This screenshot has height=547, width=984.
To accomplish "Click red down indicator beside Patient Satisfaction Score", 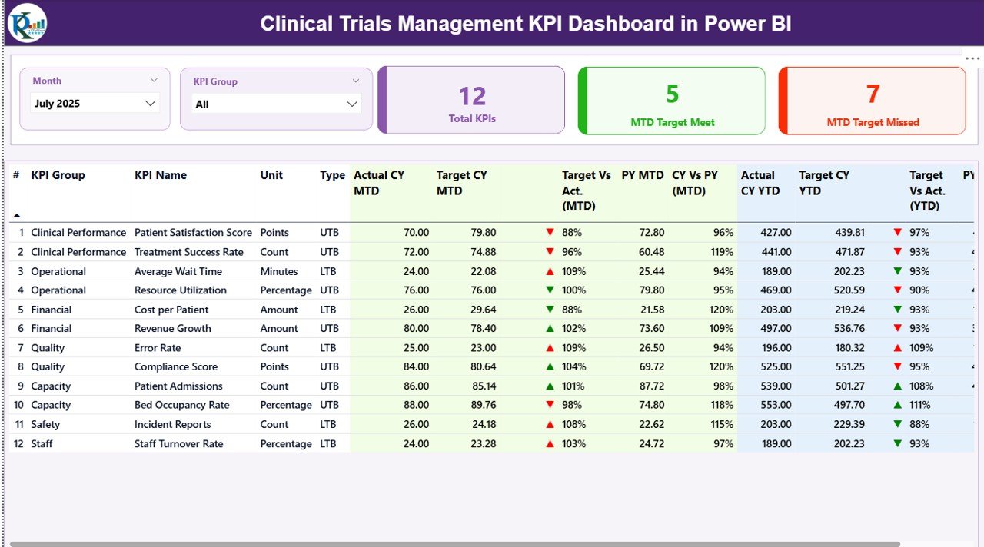I will point(548,232).
